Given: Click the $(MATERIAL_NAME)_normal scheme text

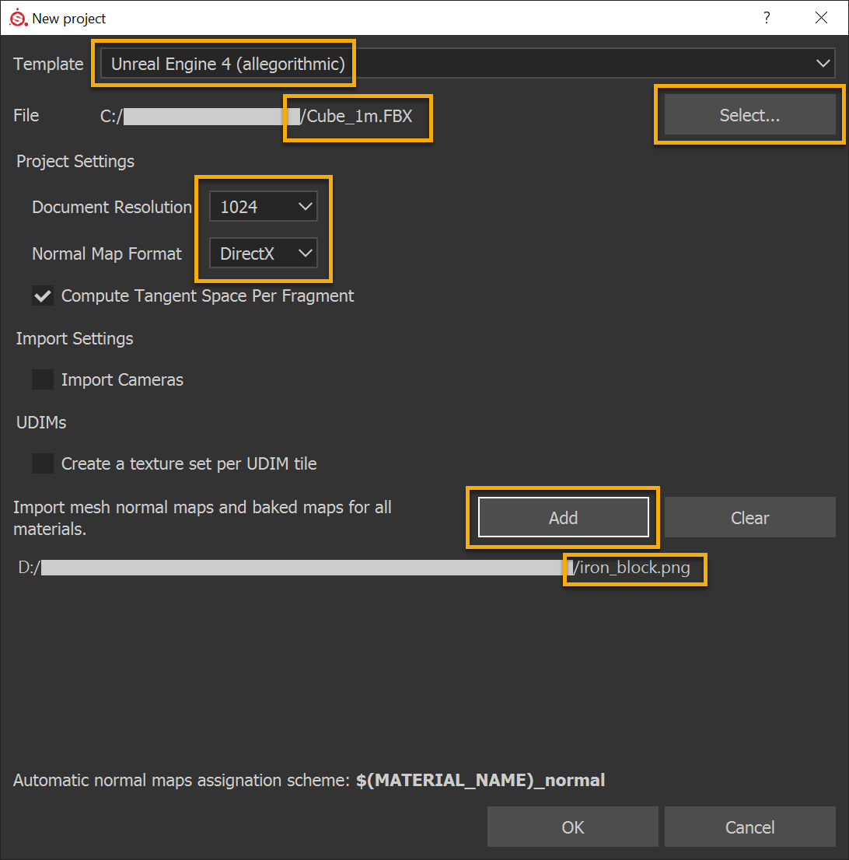Looking at the screenshot, I should coord(480,780).
